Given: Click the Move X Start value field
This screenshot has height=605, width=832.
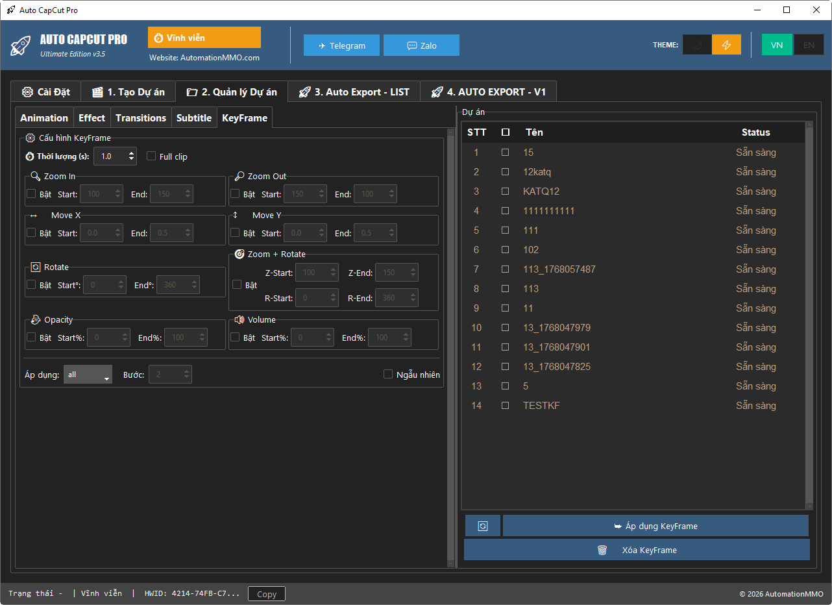Looking at the screenshot, I should point(101,233).
